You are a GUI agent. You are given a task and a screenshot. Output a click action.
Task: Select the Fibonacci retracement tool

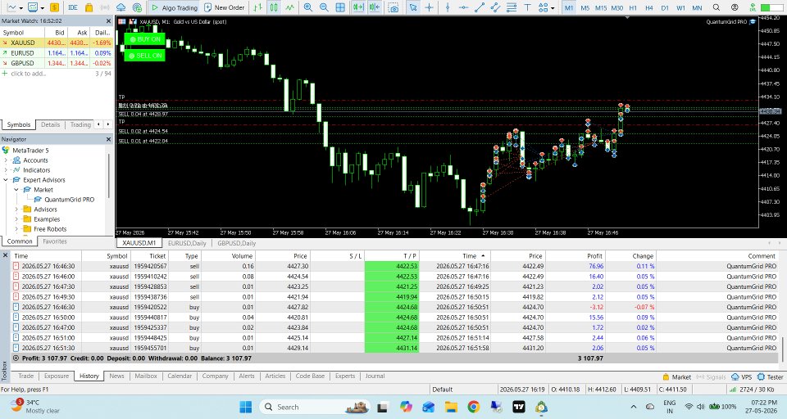click(x=512, y=7)
